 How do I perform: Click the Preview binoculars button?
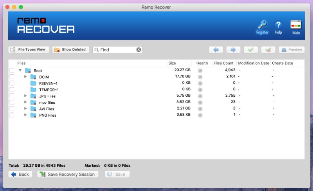coord(291,50)
